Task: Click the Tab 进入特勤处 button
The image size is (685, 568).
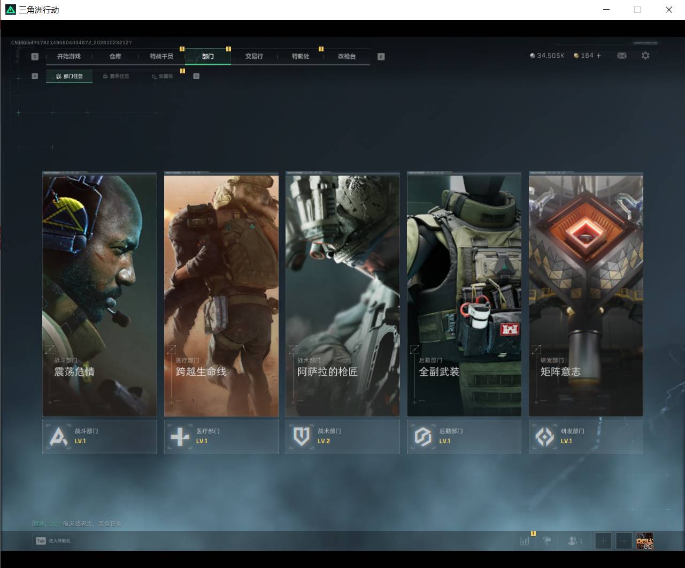Action: [x=53, y=541]
